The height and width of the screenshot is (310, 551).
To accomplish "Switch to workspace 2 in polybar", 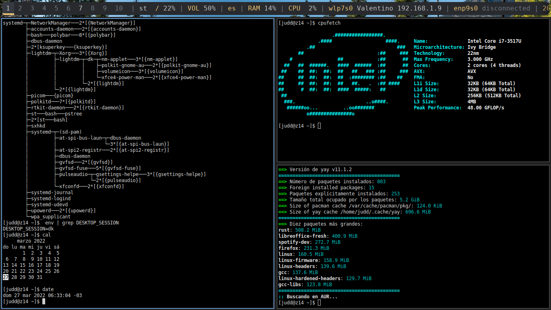I will click(x=20, y=8).
